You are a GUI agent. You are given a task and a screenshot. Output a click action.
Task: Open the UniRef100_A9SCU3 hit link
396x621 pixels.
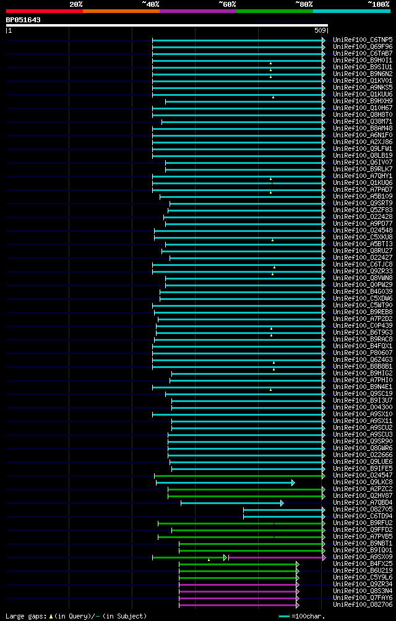[x=363, y=435]
